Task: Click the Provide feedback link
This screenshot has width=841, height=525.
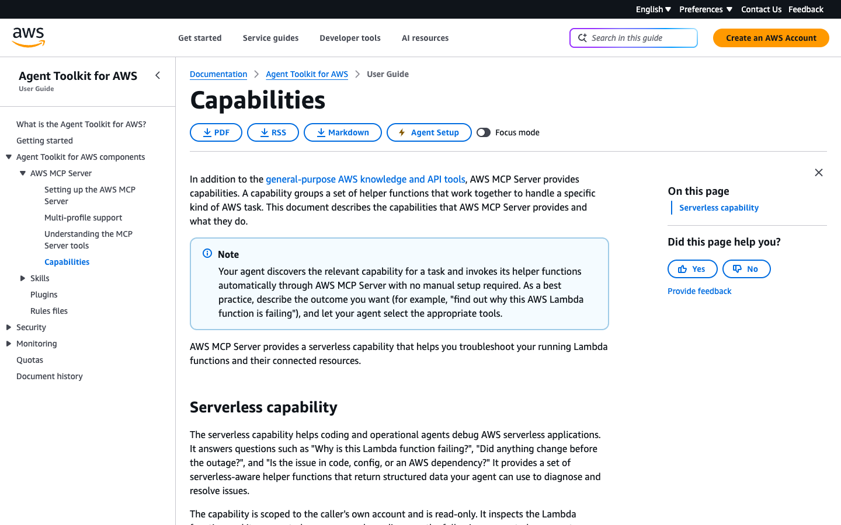Action: [699, 291]
